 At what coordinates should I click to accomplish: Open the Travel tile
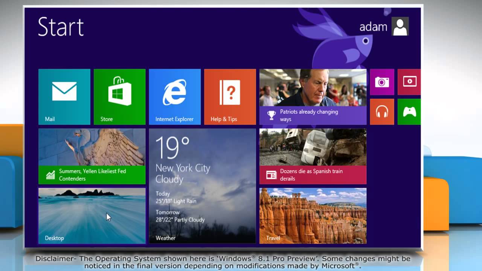click(313, 216)
